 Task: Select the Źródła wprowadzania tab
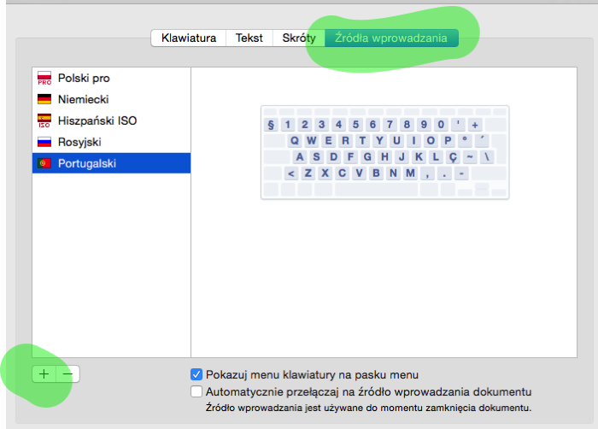391,38
